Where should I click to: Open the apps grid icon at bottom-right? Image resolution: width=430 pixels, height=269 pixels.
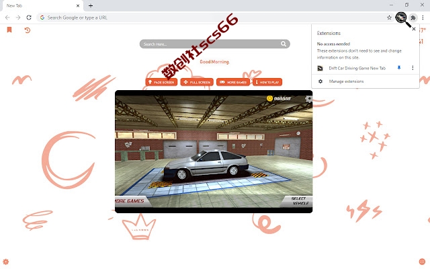click(x=422, y=262)
